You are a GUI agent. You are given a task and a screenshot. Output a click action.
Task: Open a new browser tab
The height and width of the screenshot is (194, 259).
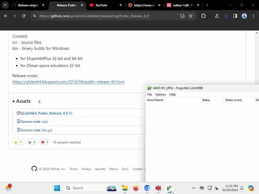pos(207,5)
